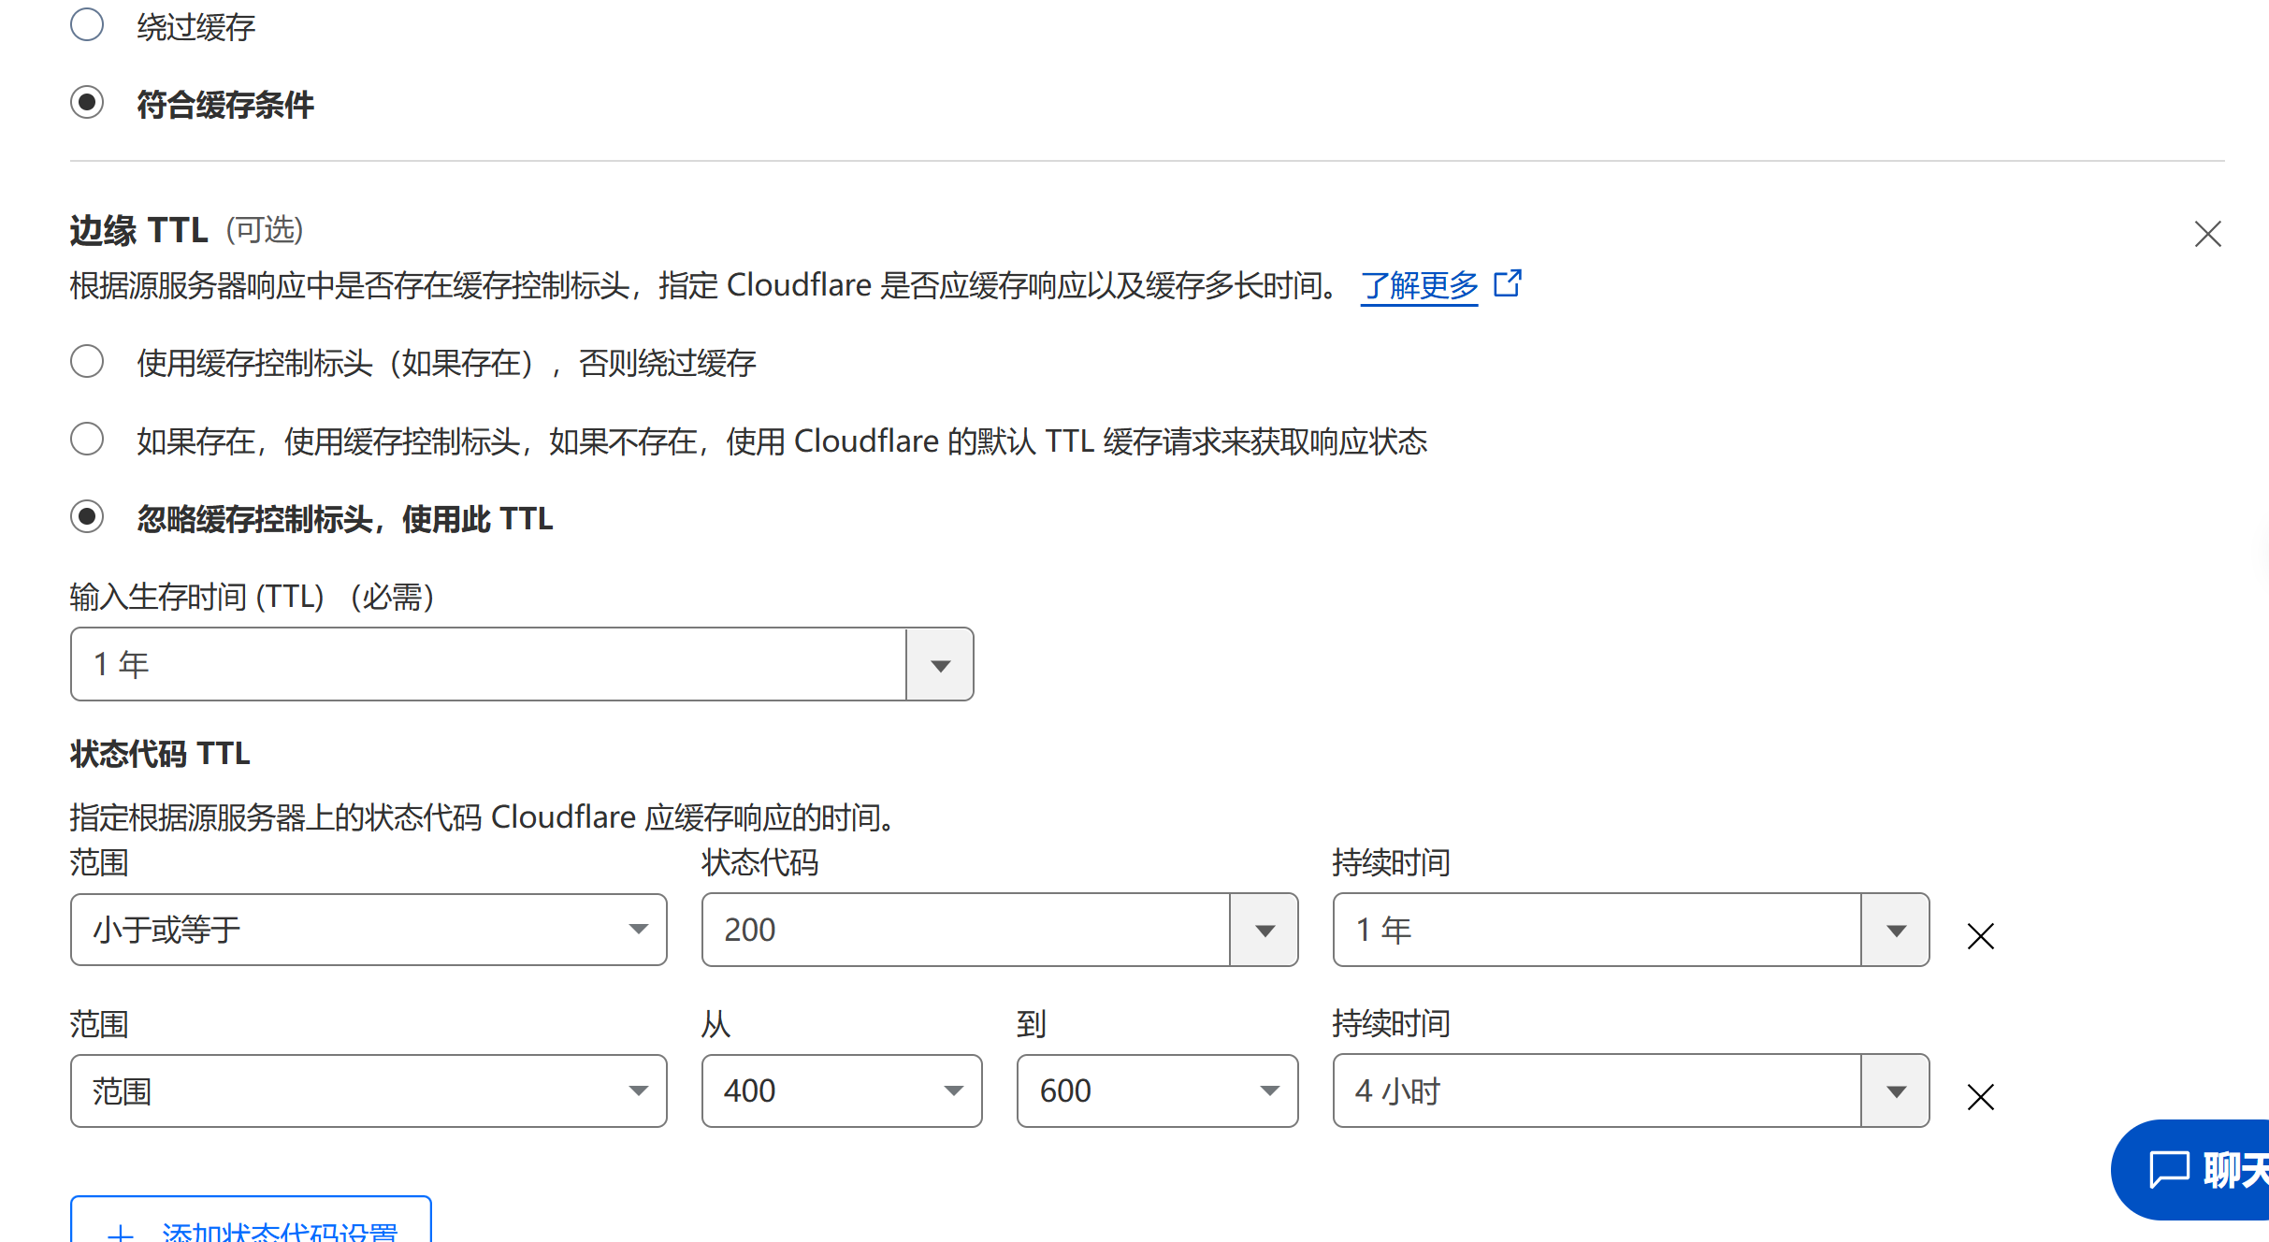Expand the 200 status code dropdown arrow
This screenshot has width=2269, height=1242.
1265,930
